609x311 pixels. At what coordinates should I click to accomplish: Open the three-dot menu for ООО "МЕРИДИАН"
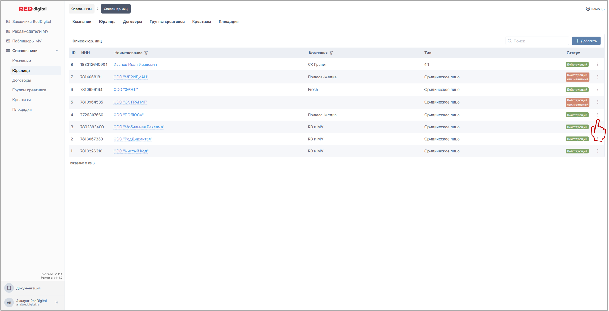598,77
